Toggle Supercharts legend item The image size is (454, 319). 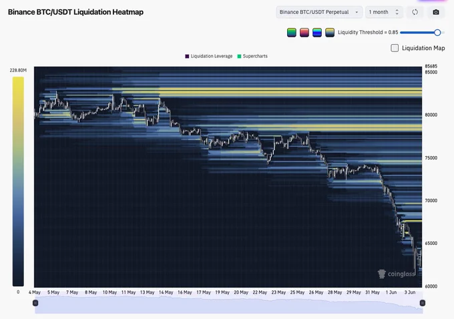pos(252,56)
